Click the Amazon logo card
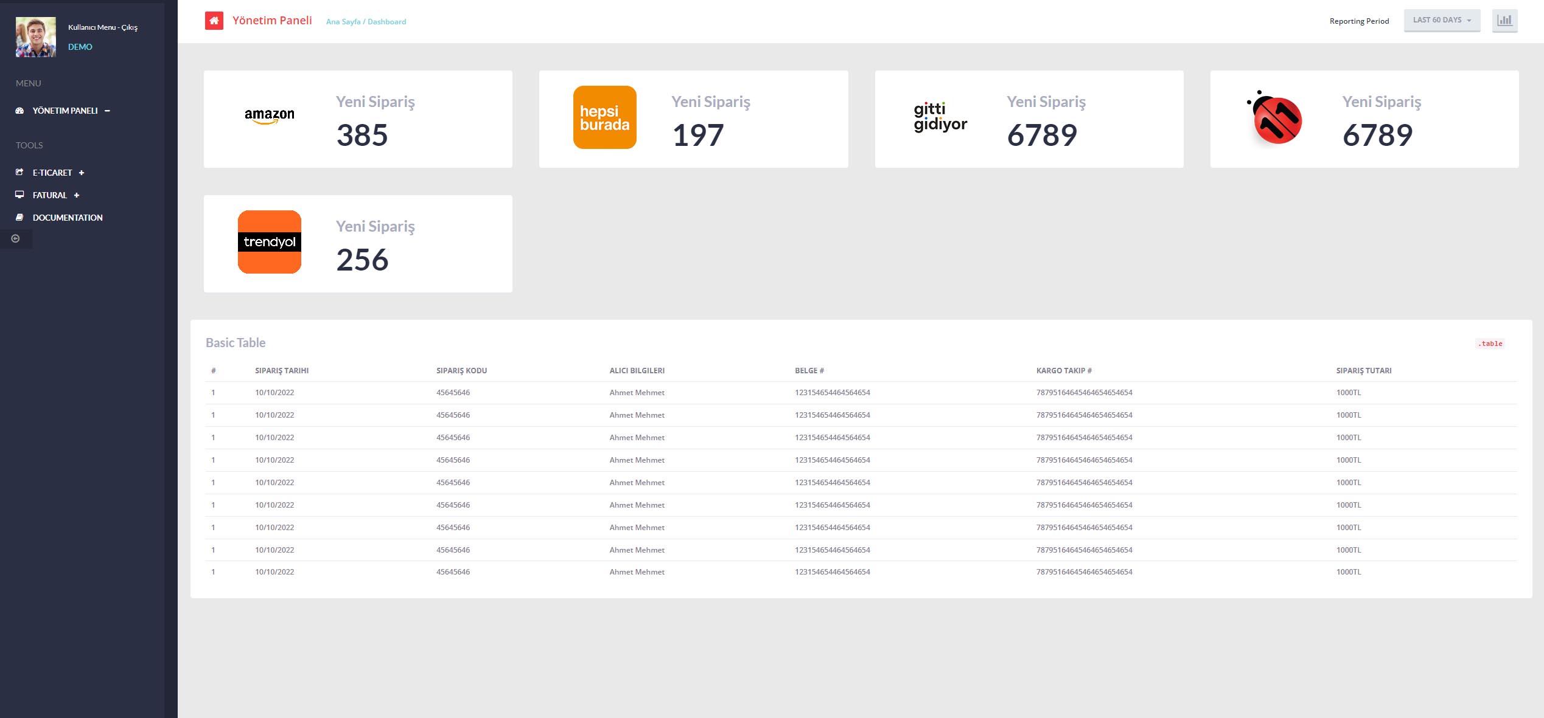 click(x=269, y=116)
